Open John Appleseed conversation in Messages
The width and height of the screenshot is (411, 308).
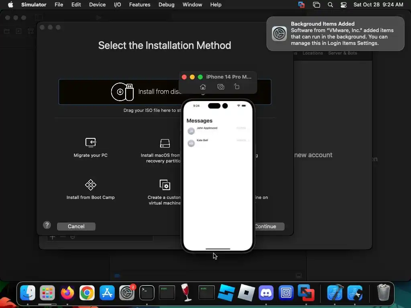(x=218, y=130)
